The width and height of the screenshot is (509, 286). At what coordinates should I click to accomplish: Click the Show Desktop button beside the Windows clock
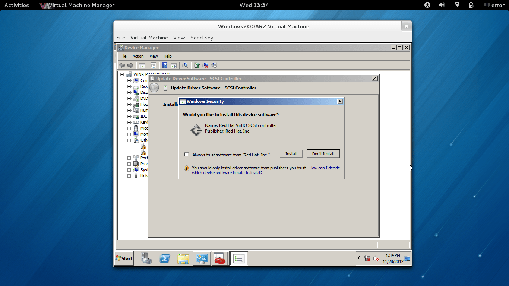(x=407, y=258)
